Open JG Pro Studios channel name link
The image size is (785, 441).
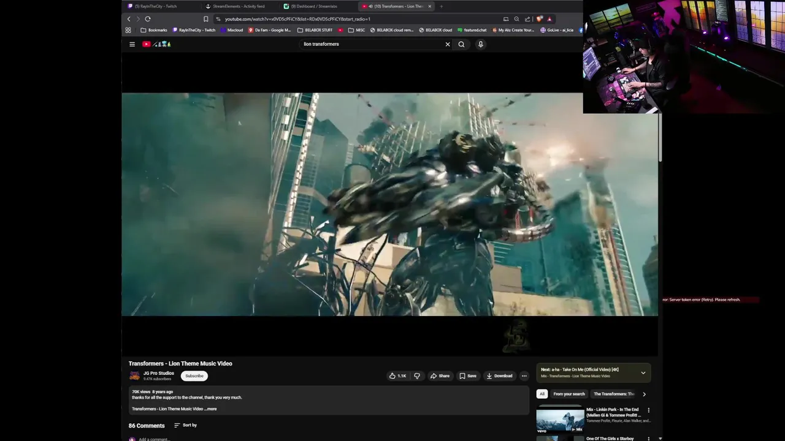pos(159,373)
